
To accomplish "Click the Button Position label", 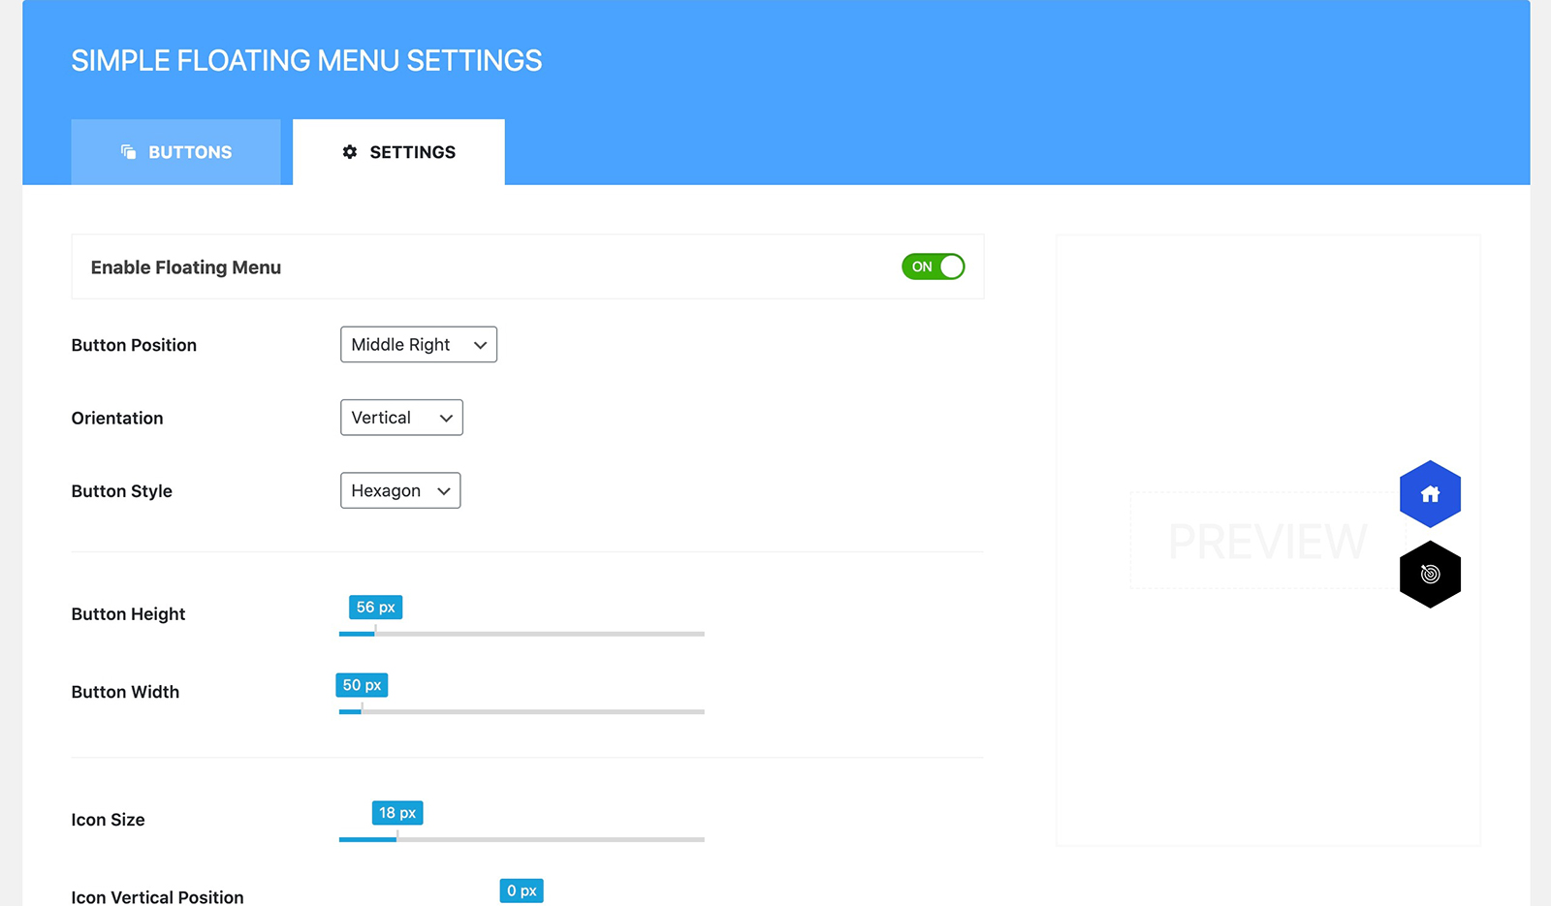I will click(x=134, y=345).
